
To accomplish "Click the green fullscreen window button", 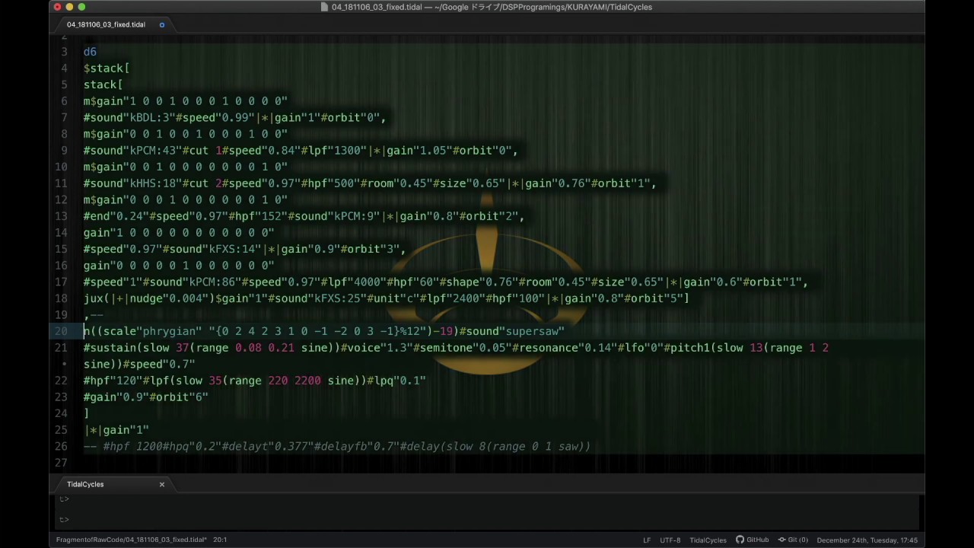I will [81, 7].
